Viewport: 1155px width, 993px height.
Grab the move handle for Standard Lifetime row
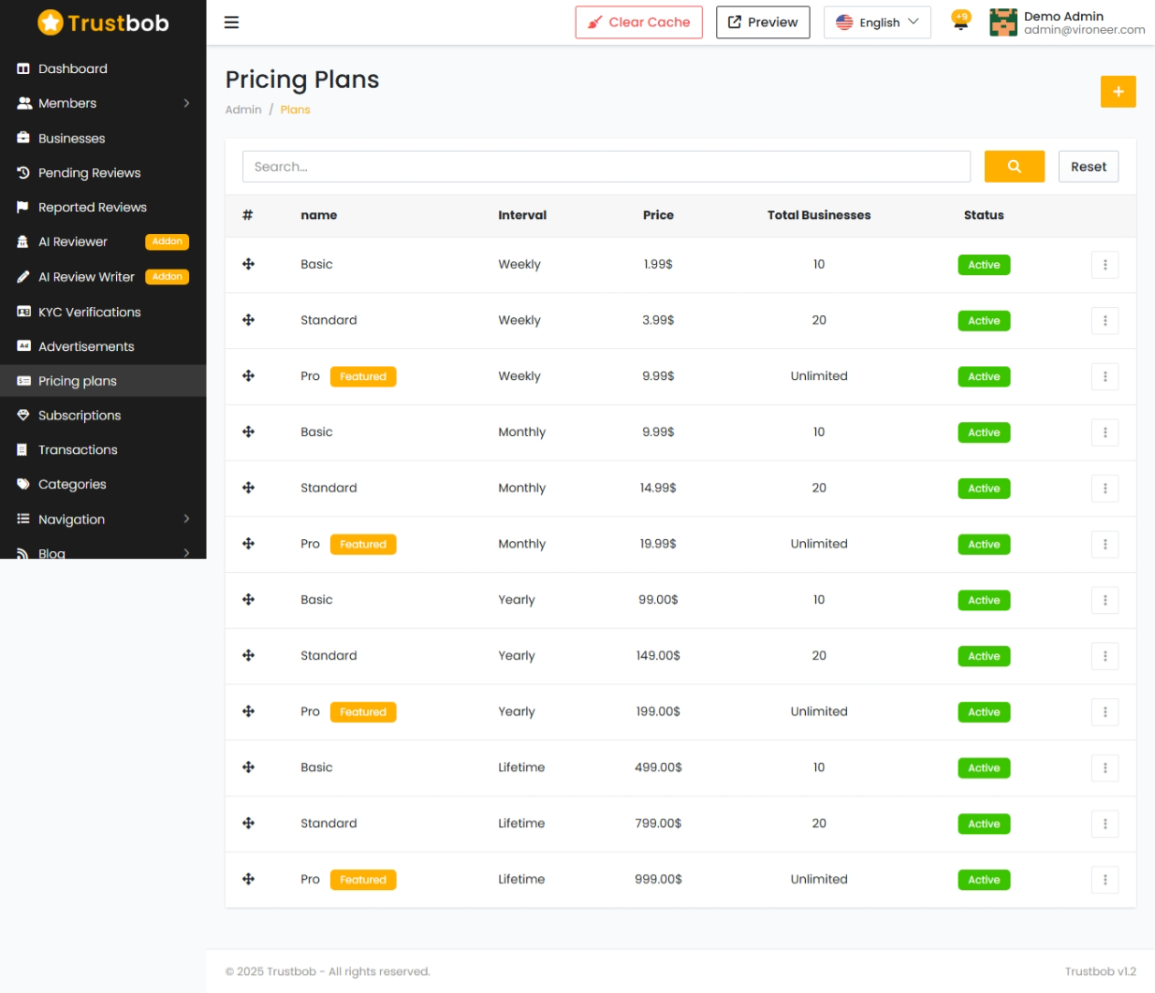pyautogui.click(x=248, y=824)
